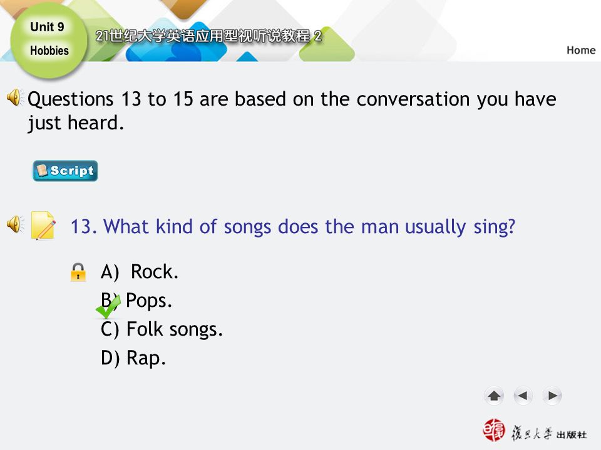Click the Chinese course title in the header

[208, 36]
